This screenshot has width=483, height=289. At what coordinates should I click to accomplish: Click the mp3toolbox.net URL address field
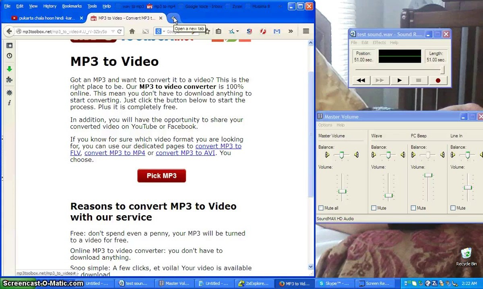(64, 31)
